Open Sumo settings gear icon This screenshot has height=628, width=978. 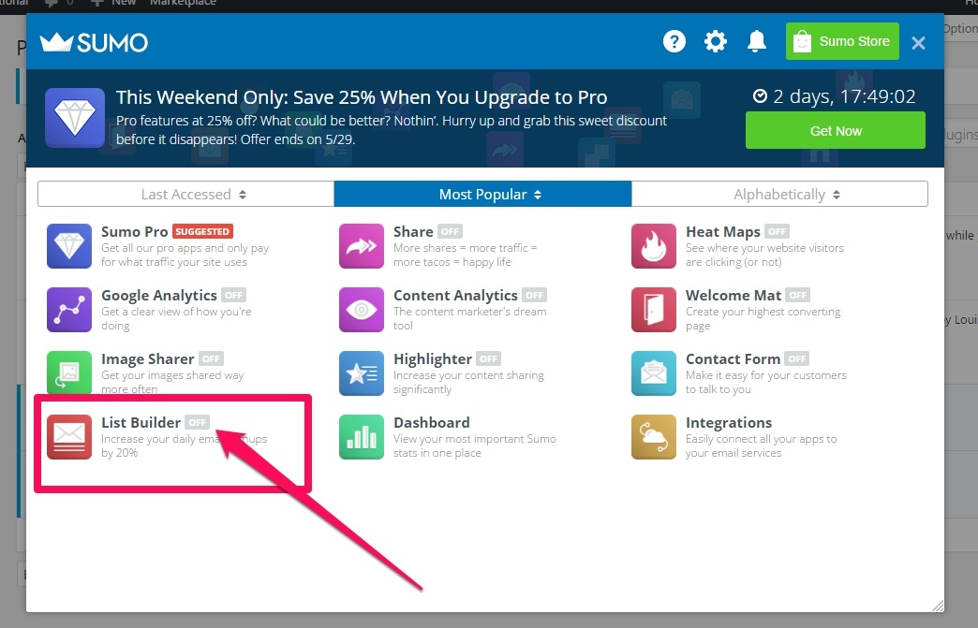pyautogui.click(x=716, y=42)
